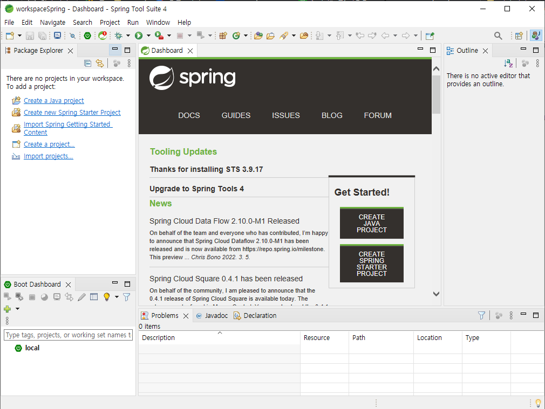The width and height of the screenshot is (545, 409).
Task: Click the pencil edit icon in Boot Dashboard
Action: (x=81, y=297)
